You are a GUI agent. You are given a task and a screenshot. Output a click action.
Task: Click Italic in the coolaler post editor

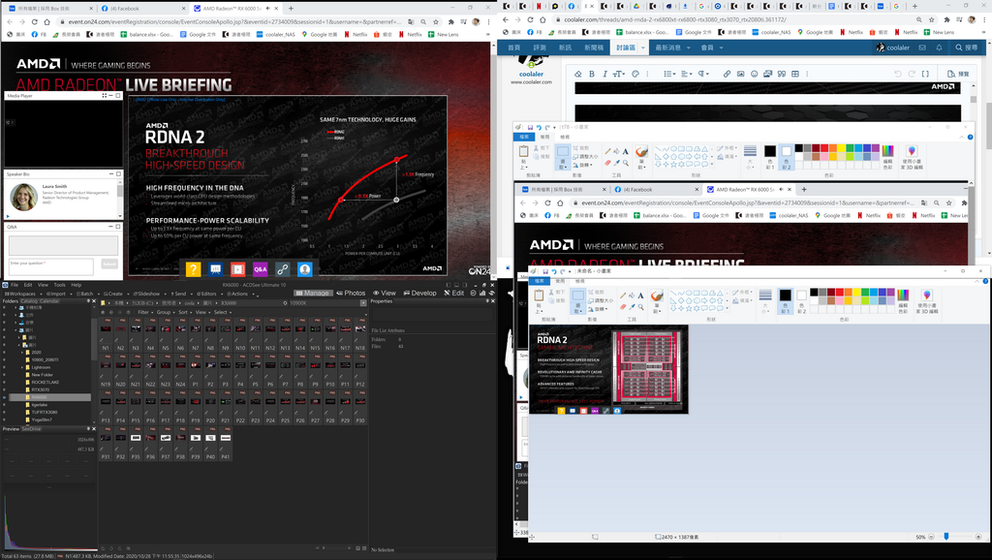click(604, 74)
